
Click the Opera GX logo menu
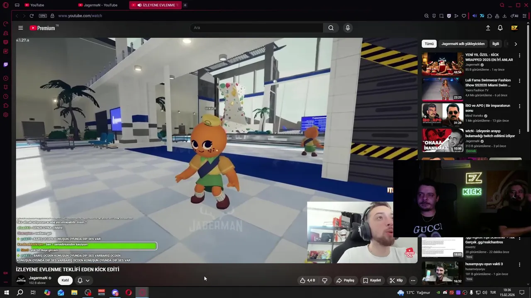(5, 5)
